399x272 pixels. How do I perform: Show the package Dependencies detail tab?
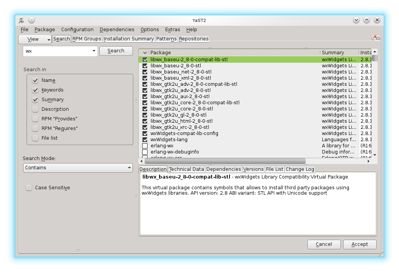point(223,169)
